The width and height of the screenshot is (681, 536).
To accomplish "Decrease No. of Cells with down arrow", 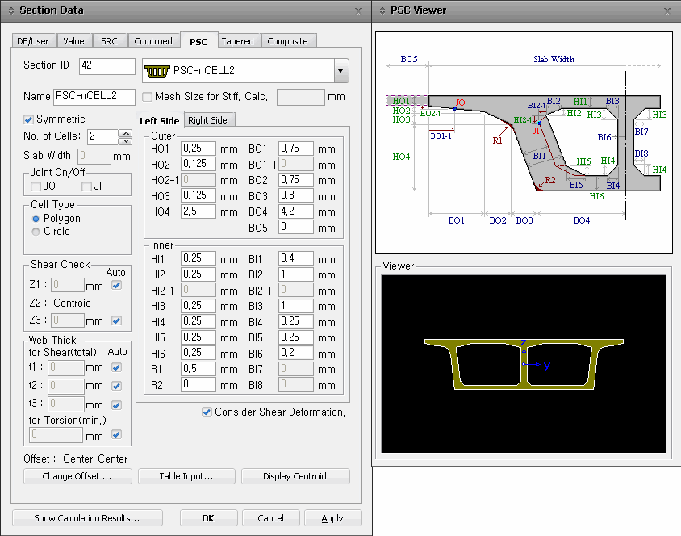I will point(126,140).
